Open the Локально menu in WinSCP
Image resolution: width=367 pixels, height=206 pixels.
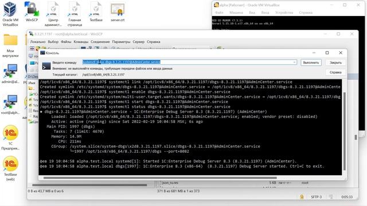[x=38, y=42]
